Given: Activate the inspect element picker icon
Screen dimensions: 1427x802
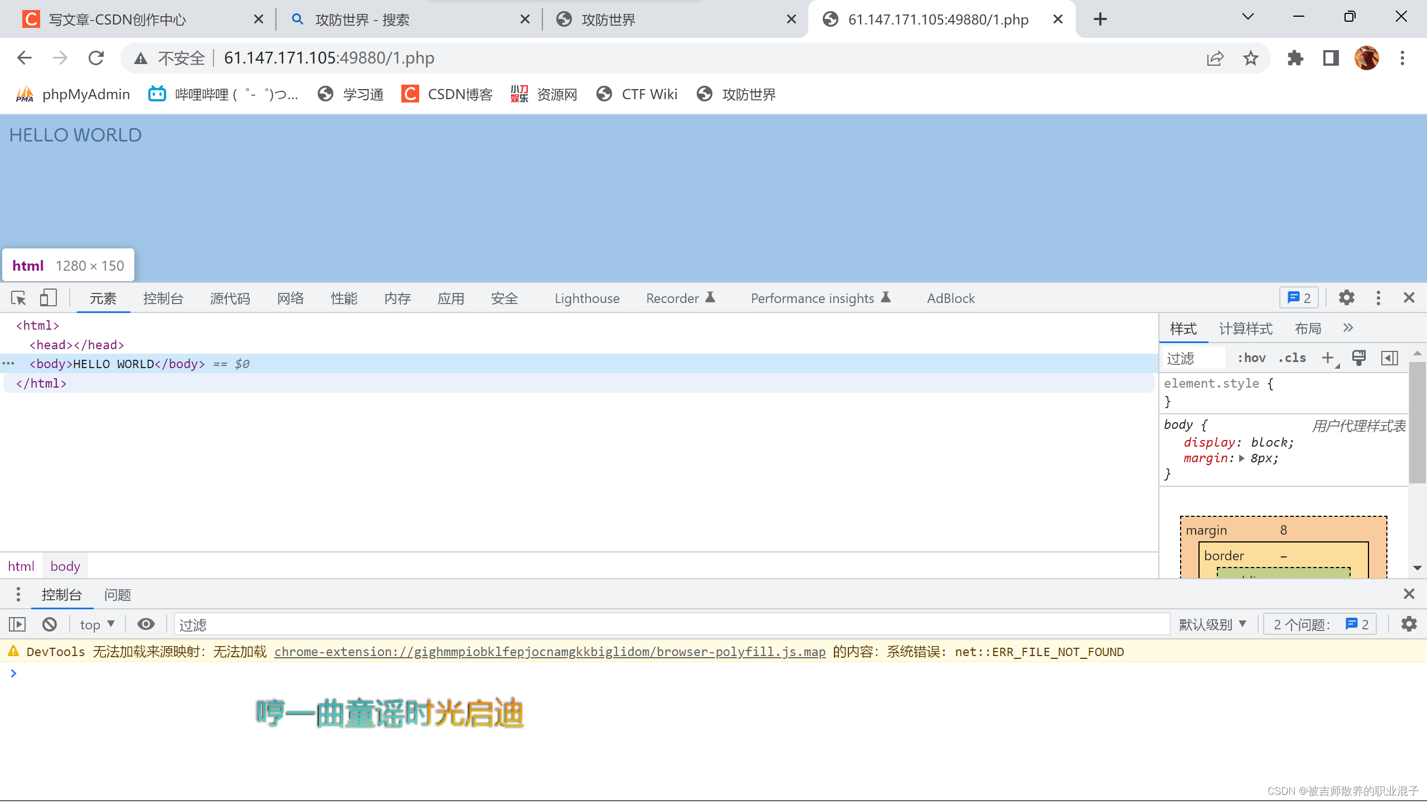Looking at the screenshot, I should coord(18,298).
